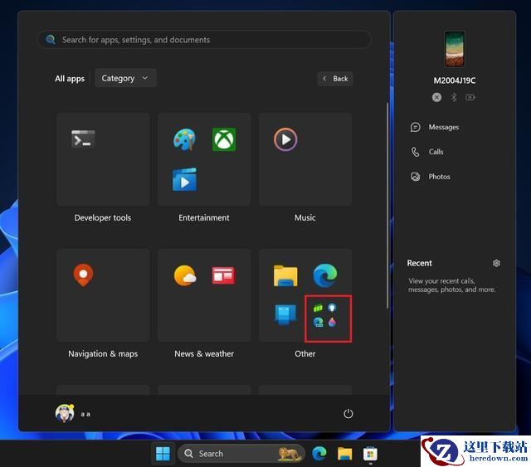Image resolution: width=531 pixels, height=467 pixels.
Task: Open the power options button
Action: (348, 413)
